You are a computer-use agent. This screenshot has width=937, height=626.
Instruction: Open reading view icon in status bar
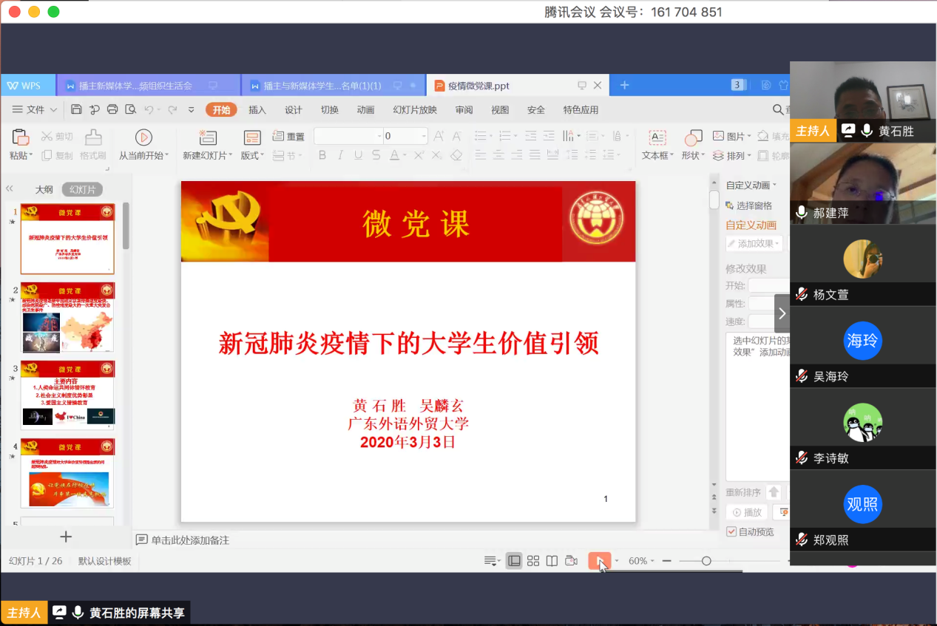coord(552,561)
